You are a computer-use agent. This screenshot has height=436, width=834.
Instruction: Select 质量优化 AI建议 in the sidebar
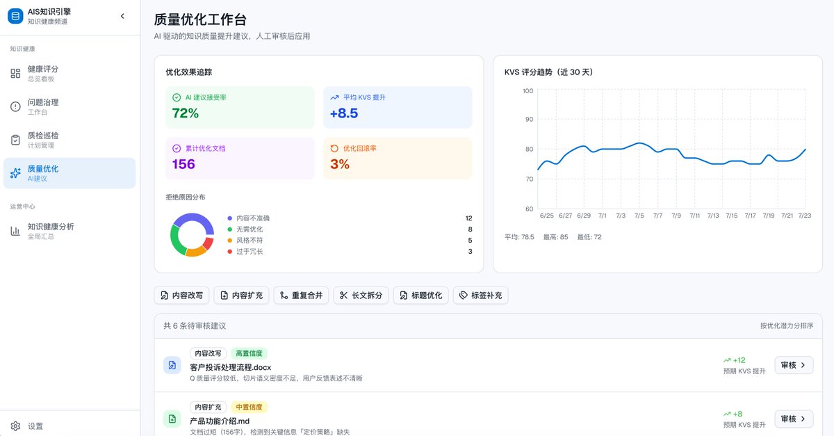tap(69, 173)
